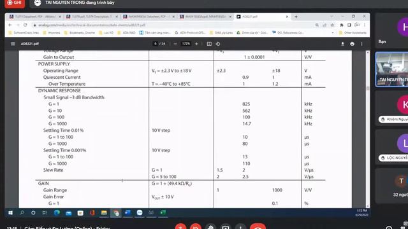Open Chrome three-dot menu

pyautogui.click(x=365, y=25)
